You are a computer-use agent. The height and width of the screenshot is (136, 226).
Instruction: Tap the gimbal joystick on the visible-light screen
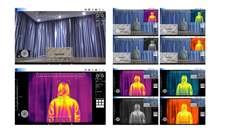point(25,53)
